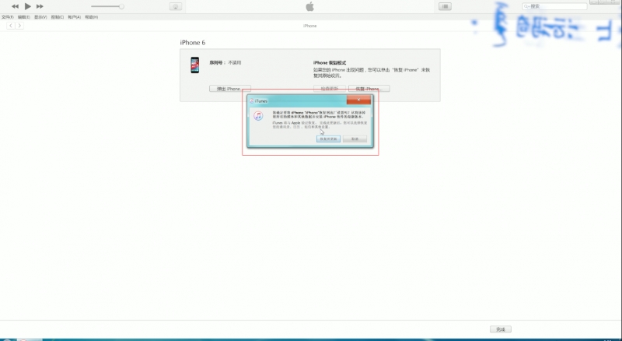Open the AirPlay output button
Viewport: 622px width, 341px height.
click(176, 6)
